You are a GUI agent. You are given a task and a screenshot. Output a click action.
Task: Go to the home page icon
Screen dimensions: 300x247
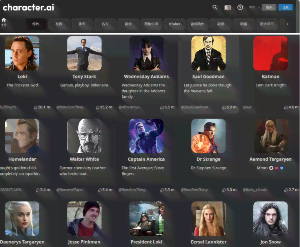pyautogui.click(x=4, y=20)
